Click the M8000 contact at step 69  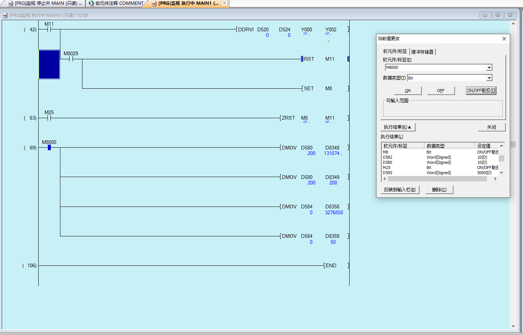coord(49,148)
